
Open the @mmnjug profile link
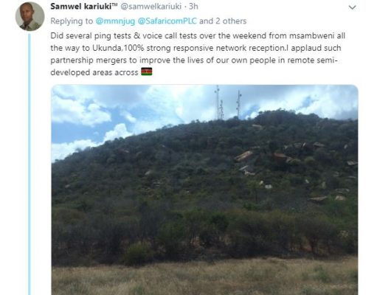click(115, 21)
